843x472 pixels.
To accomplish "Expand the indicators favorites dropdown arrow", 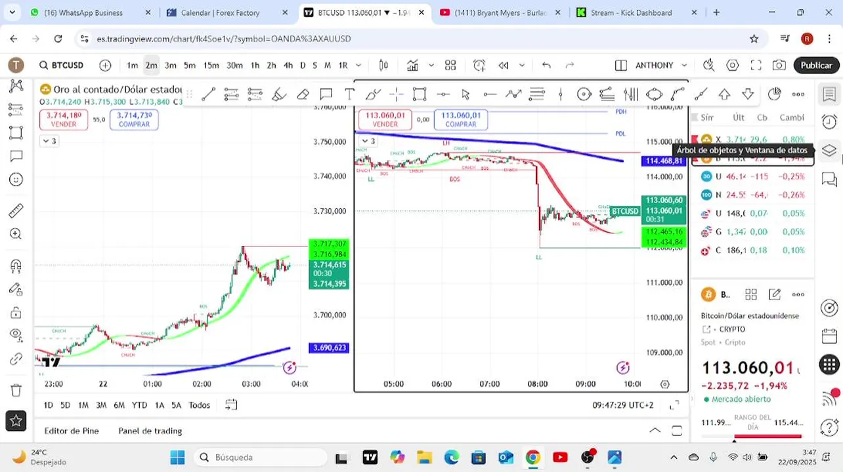I will [x=431, y=65].
